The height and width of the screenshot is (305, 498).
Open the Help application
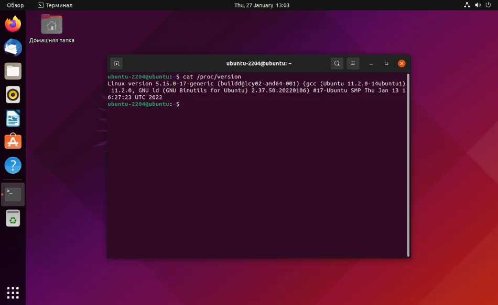click(x=12, y=165)
